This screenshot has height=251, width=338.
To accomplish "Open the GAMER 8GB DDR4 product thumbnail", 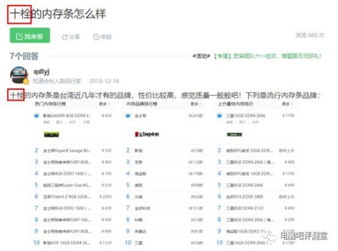I will [51, 134].
